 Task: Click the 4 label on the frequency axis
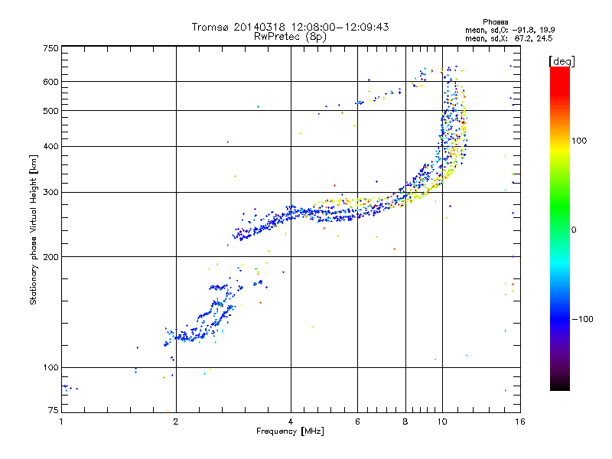[x=291, y=422]
